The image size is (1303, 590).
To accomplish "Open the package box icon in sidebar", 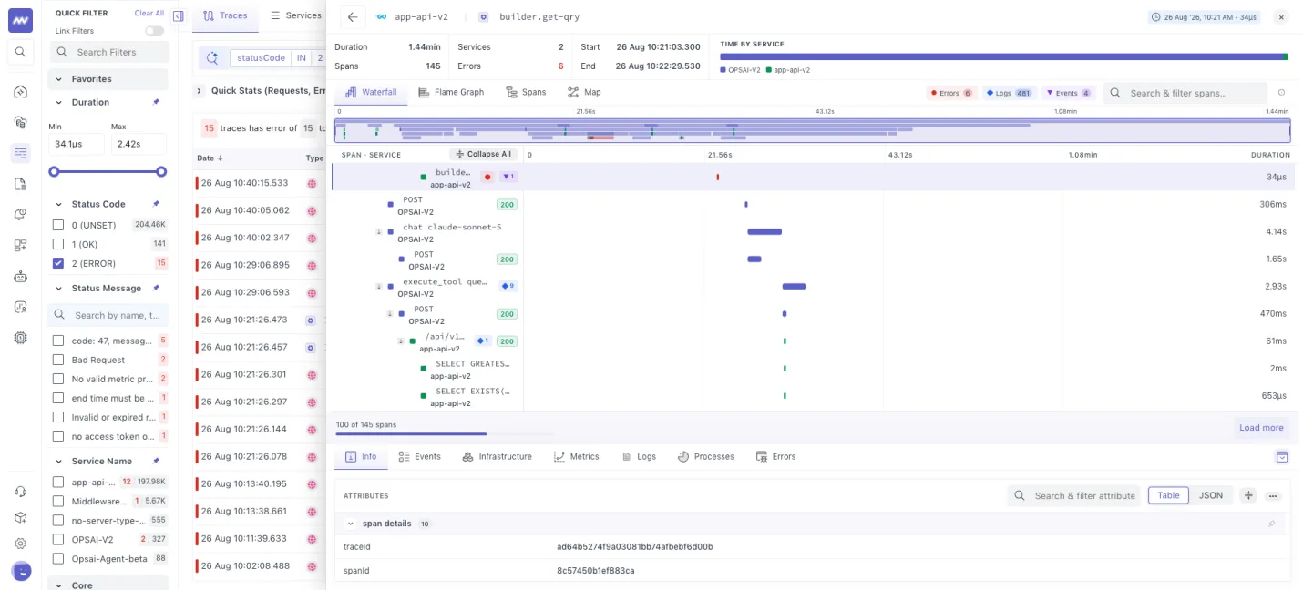I will pyautogui.click(x=20, y=517).
